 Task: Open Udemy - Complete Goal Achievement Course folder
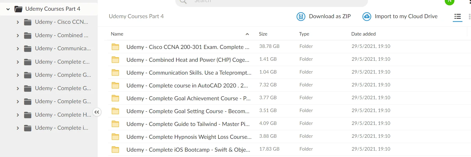click(x=188, y=98)
